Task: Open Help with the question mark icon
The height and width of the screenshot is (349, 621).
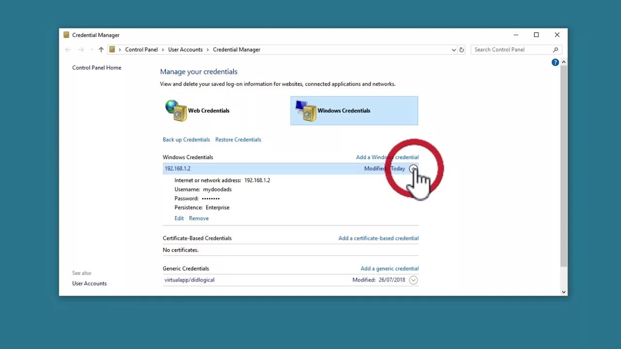Action: click(x=555, y=62)
